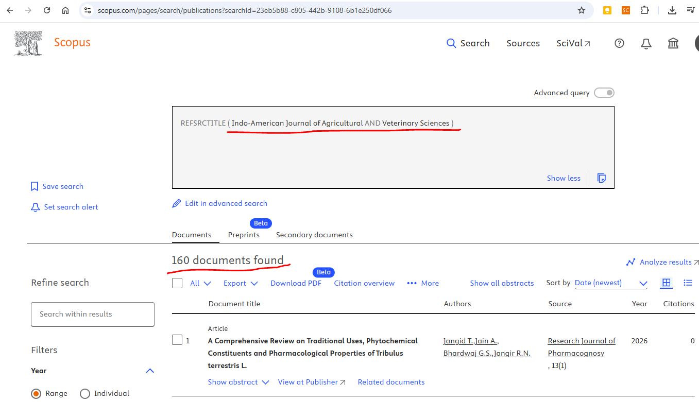Open author Jangir R.N. profile link
The width and height of the screenshot is (699, 402).
[x=512, y=353]
